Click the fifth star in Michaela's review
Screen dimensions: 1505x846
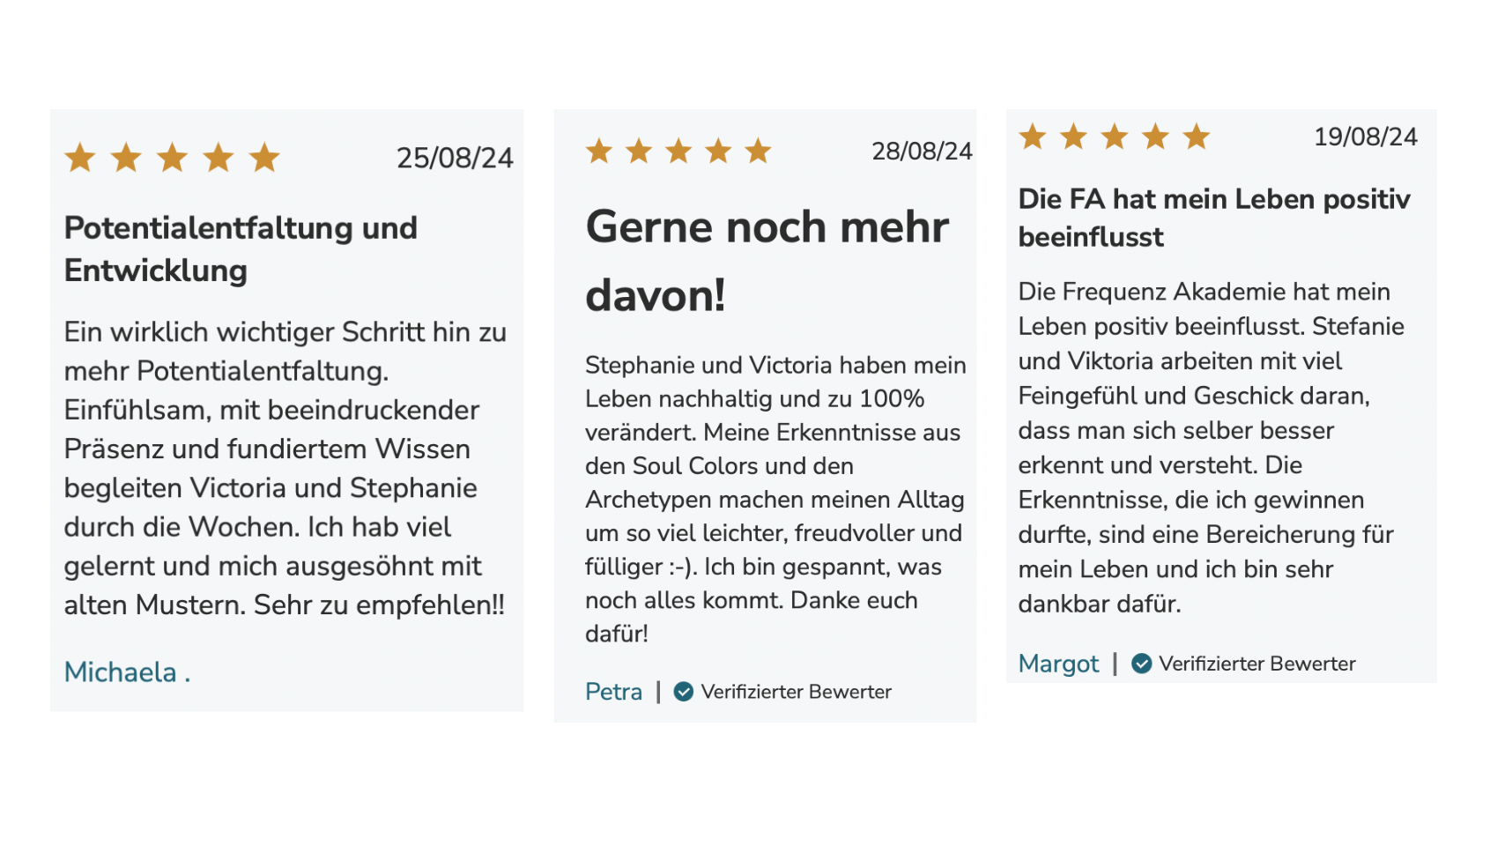pyautogui.click(x=264, y=158)
